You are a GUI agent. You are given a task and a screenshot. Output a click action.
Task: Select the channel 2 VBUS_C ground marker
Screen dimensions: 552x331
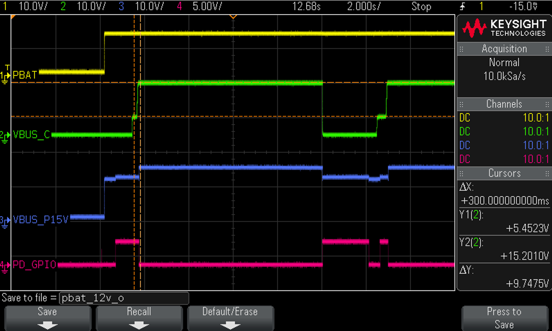[5, 136]
